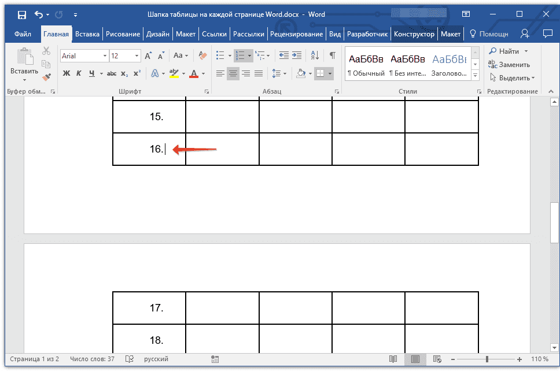Open the Рецензирование ribbon tab
This screenshot has width=560, height=371.
click(296, 34)
